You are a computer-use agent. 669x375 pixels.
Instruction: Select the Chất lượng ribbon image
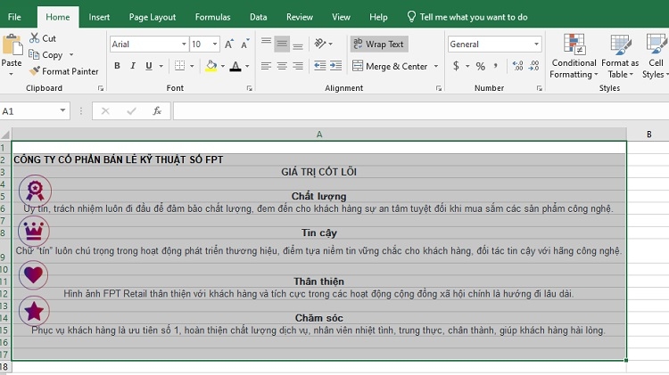35,190
